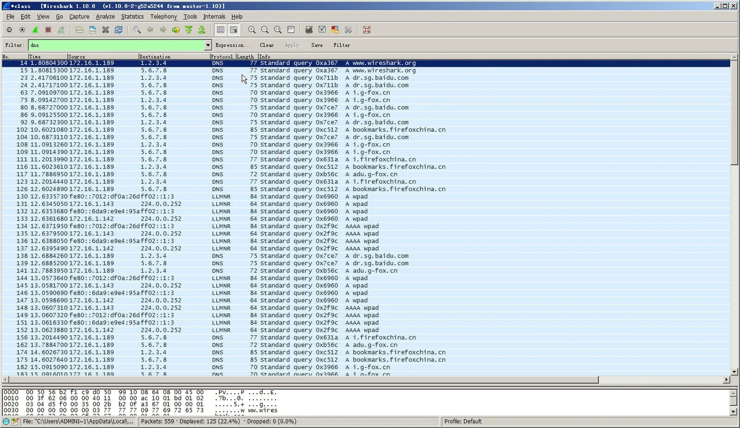Image resolution: width=740 pixels, height=428 pixels.
Task: Zoom out packet text icon
Action: click(265, 30)
